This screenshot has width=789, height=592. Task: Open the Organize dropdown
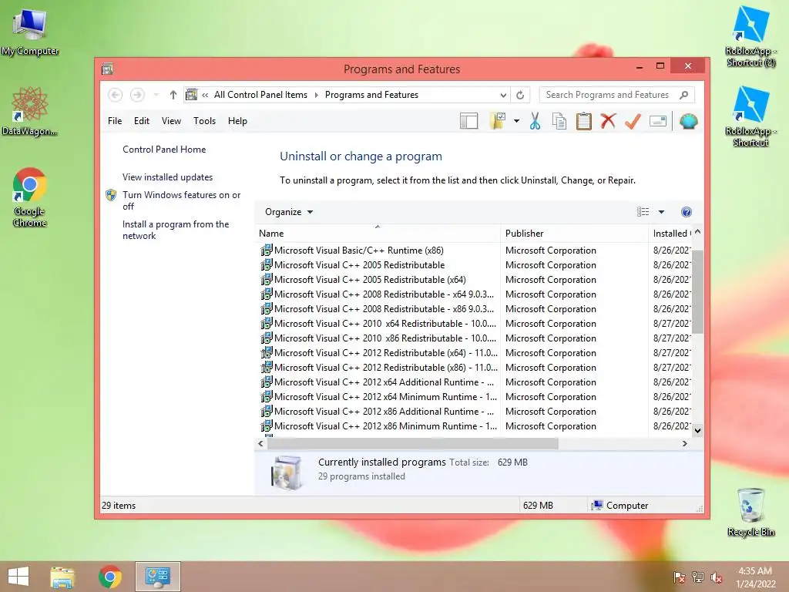[x=289, y=212]
